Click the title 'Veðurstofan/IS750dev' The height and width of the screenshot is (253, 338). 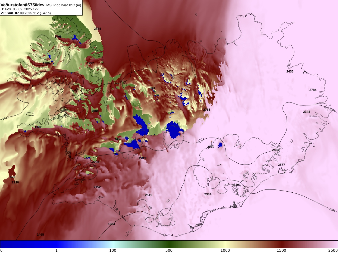pos(22,5)
